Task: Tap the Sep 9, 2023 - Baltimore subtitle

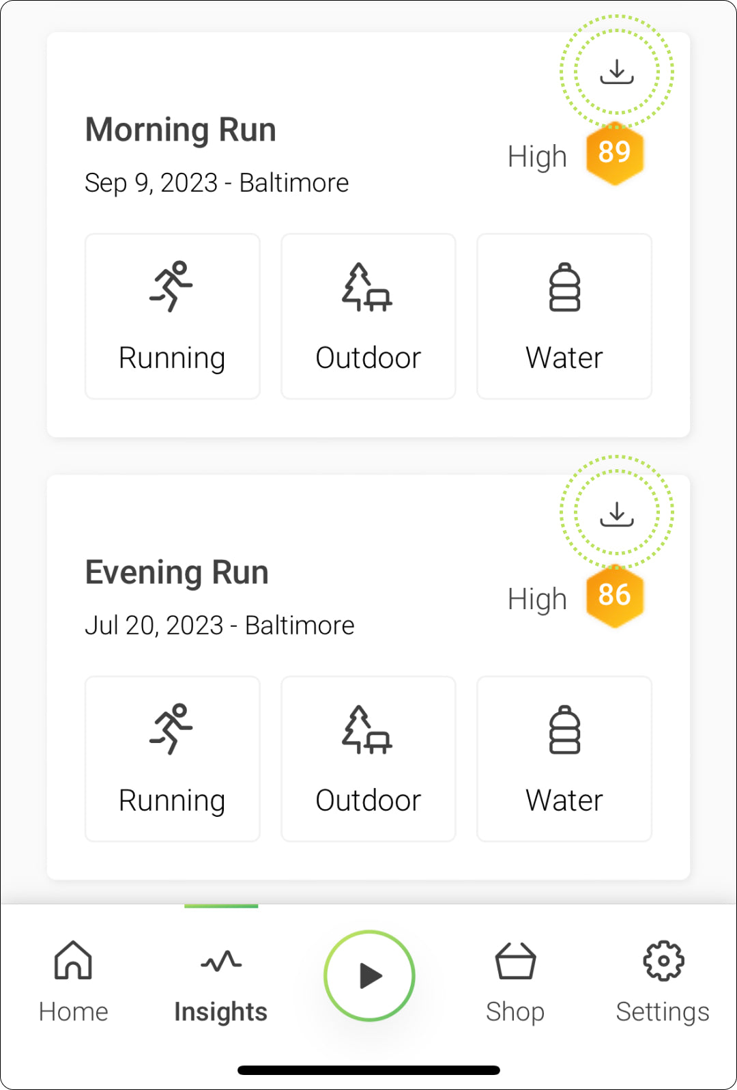Action: [217, 183]
